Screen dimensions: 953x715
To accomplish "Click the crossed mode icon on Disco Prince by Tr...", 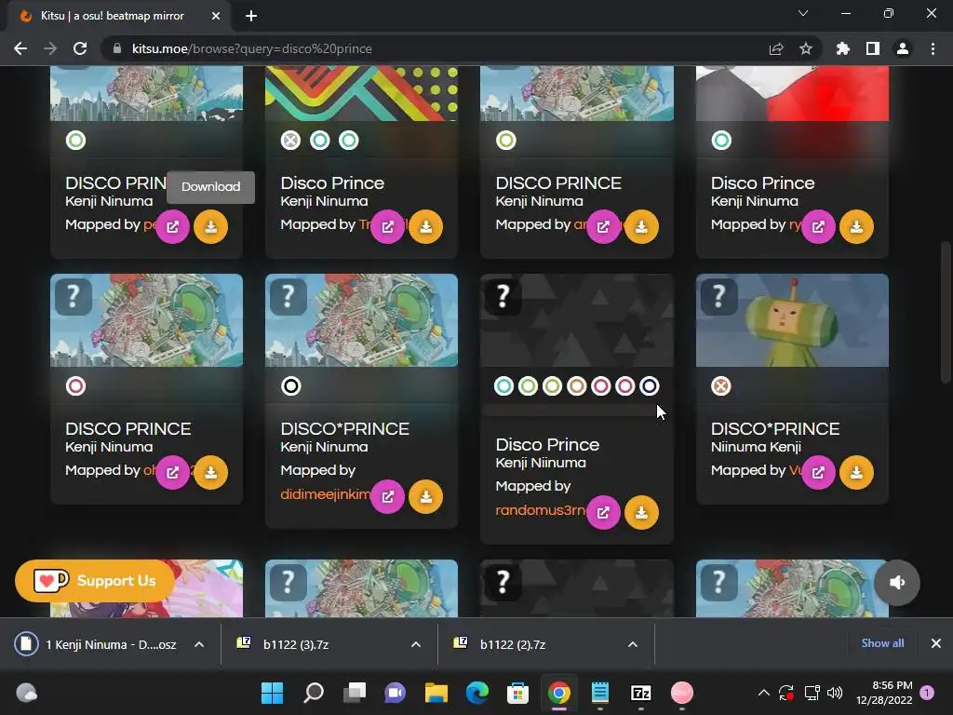I will click(290, 141).
